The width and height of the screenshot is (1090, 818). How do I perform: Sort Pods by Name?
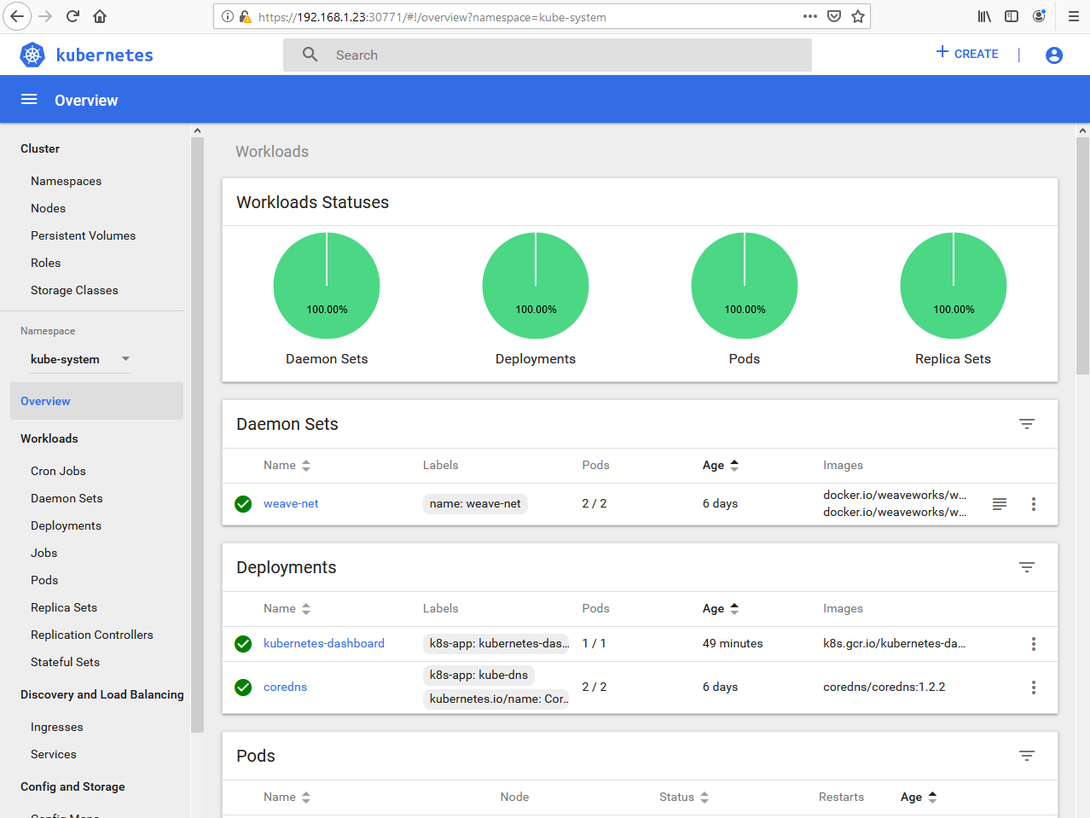tap(287, 797)
